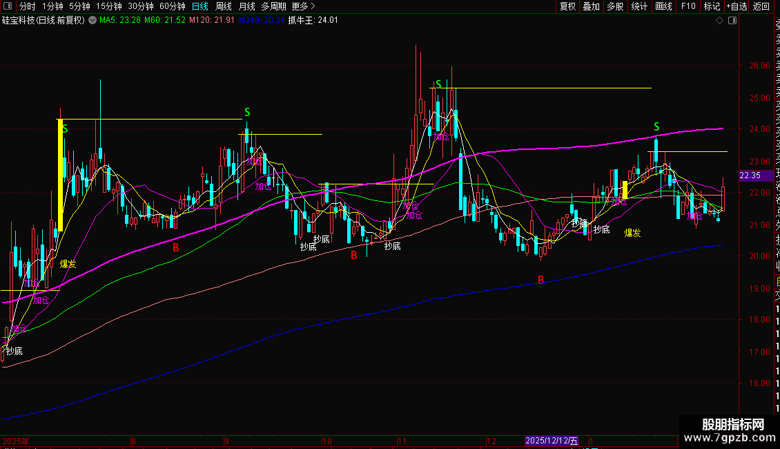Image resolution: width=780 pixels, height=449 pixels.
Task: Click the 25.00 price axis label
Action: pyautogui.click(x=759, y=97)
